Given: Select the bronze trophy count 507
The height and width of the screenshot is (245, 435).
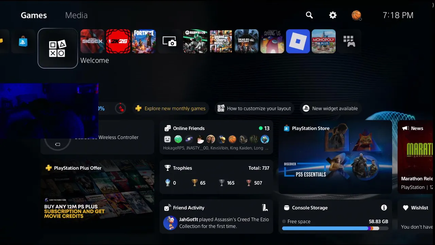Looking at the screenshot, I should 254,183.
